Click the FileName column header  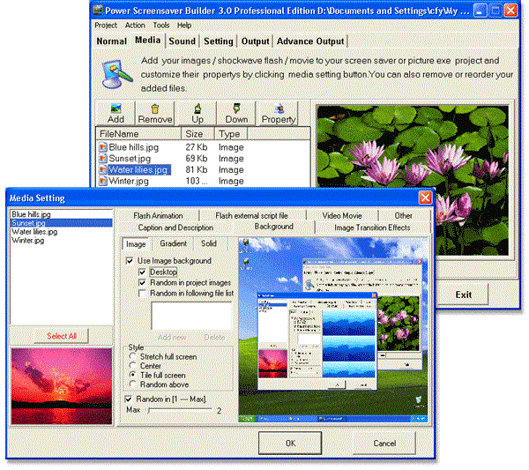point(138,134)
